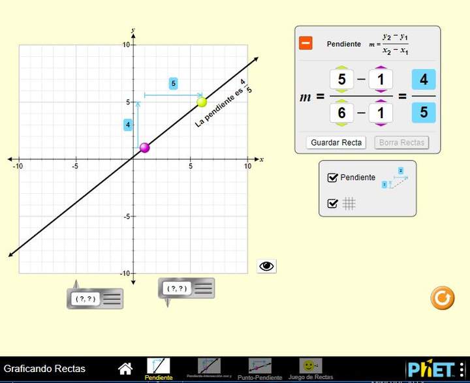Click the right point tool (?, ?) readout

[177, 288]
